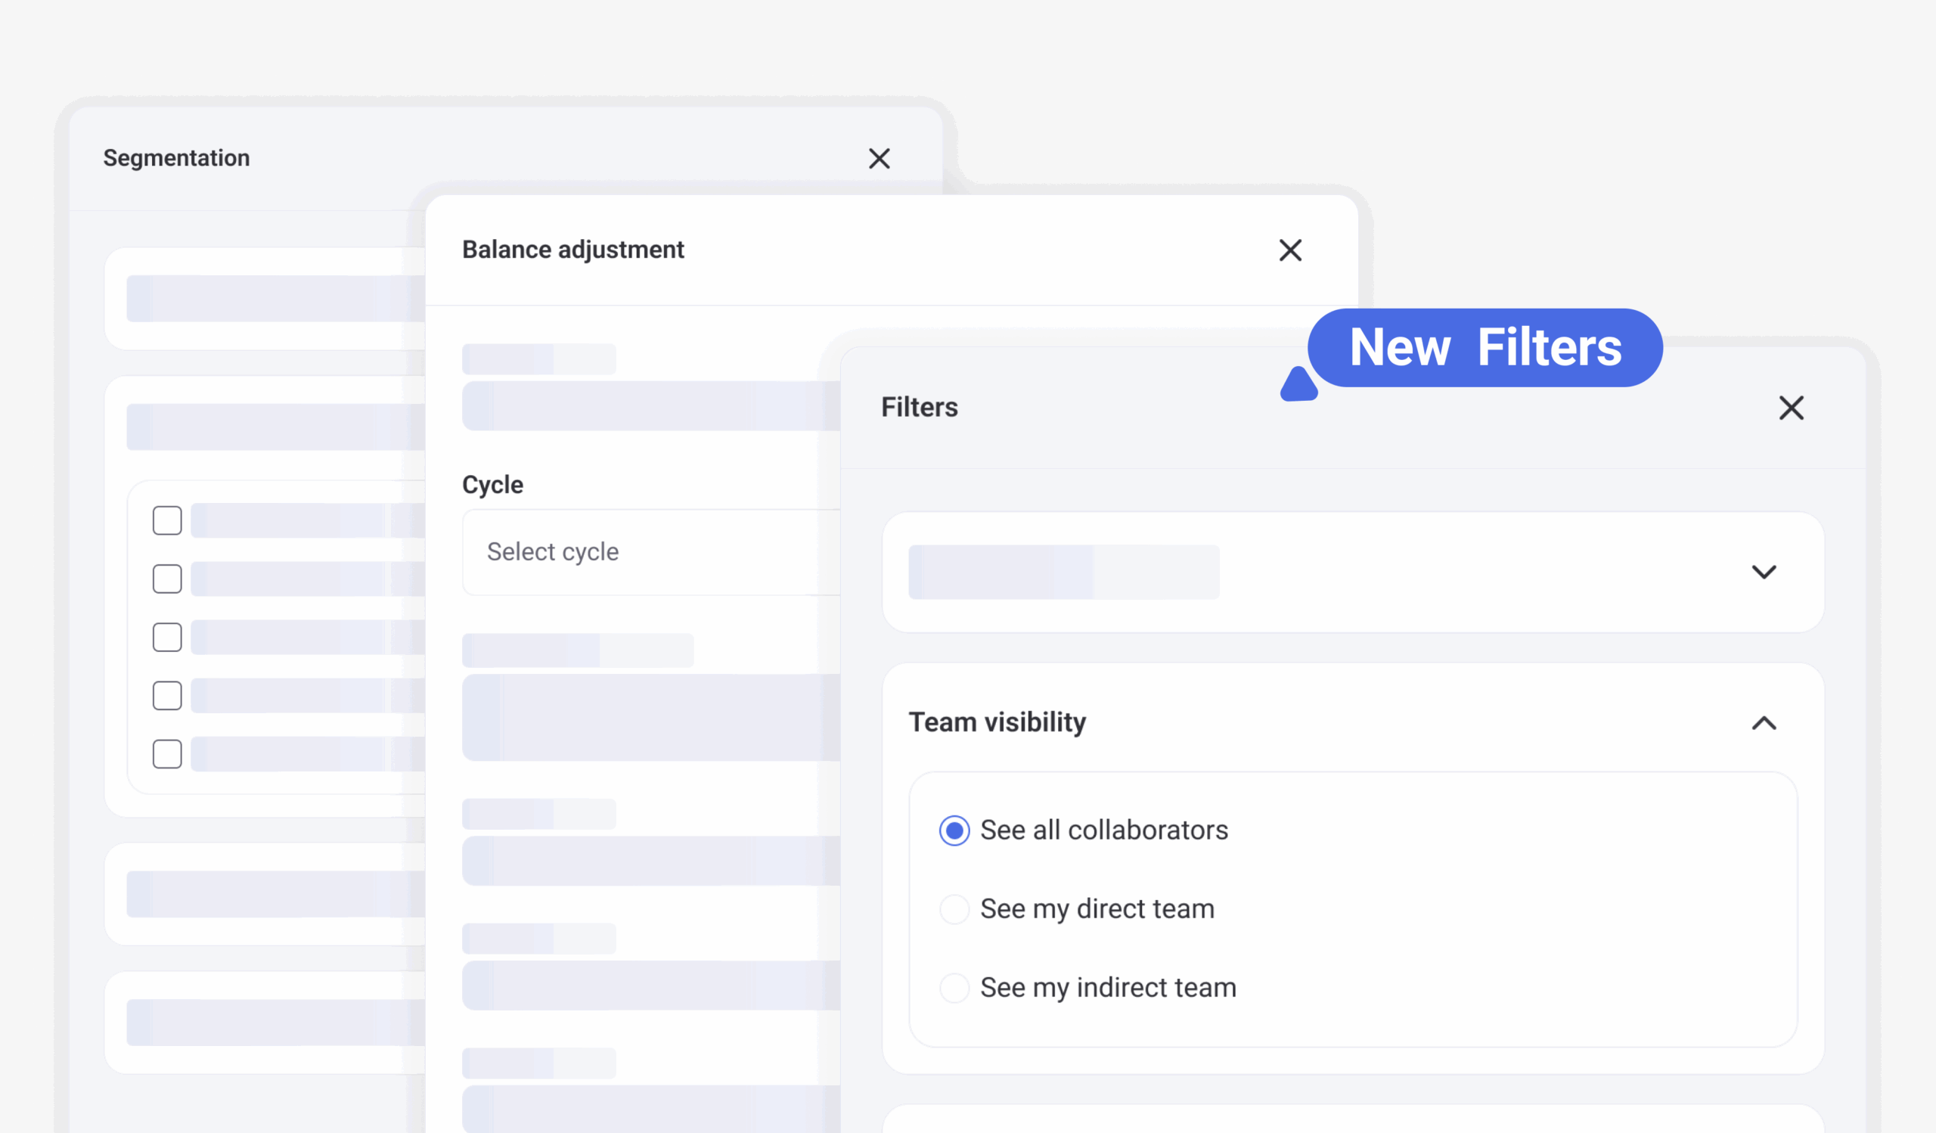Check the last Segmentation checkbox

pyautogui.click(x=166, y=754)
